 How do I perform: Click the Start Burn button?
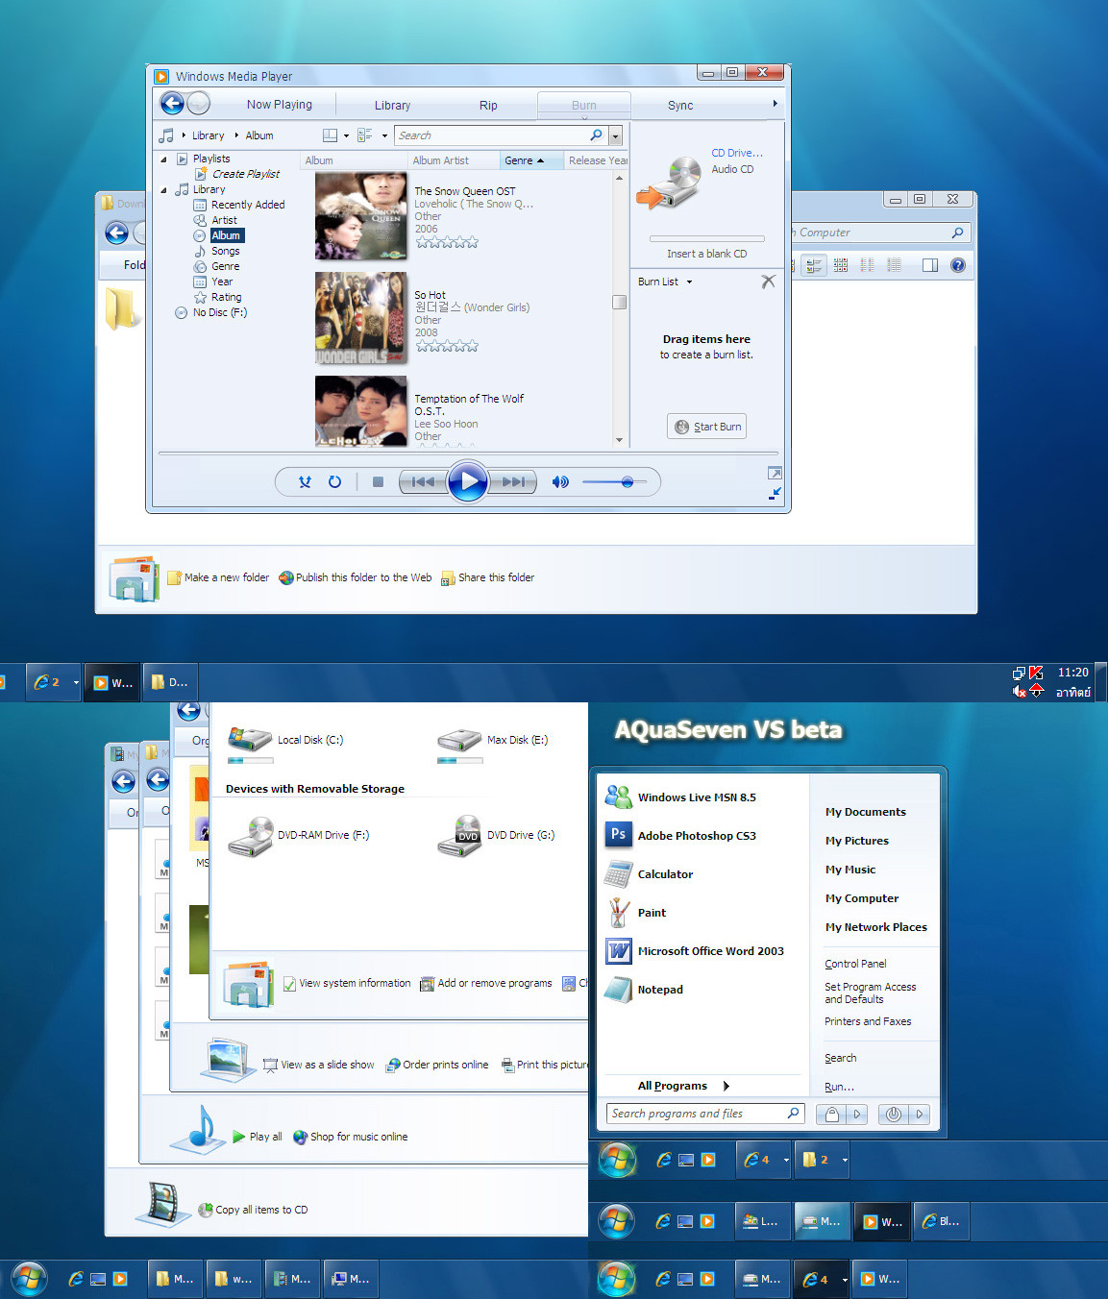click(707, 427)
